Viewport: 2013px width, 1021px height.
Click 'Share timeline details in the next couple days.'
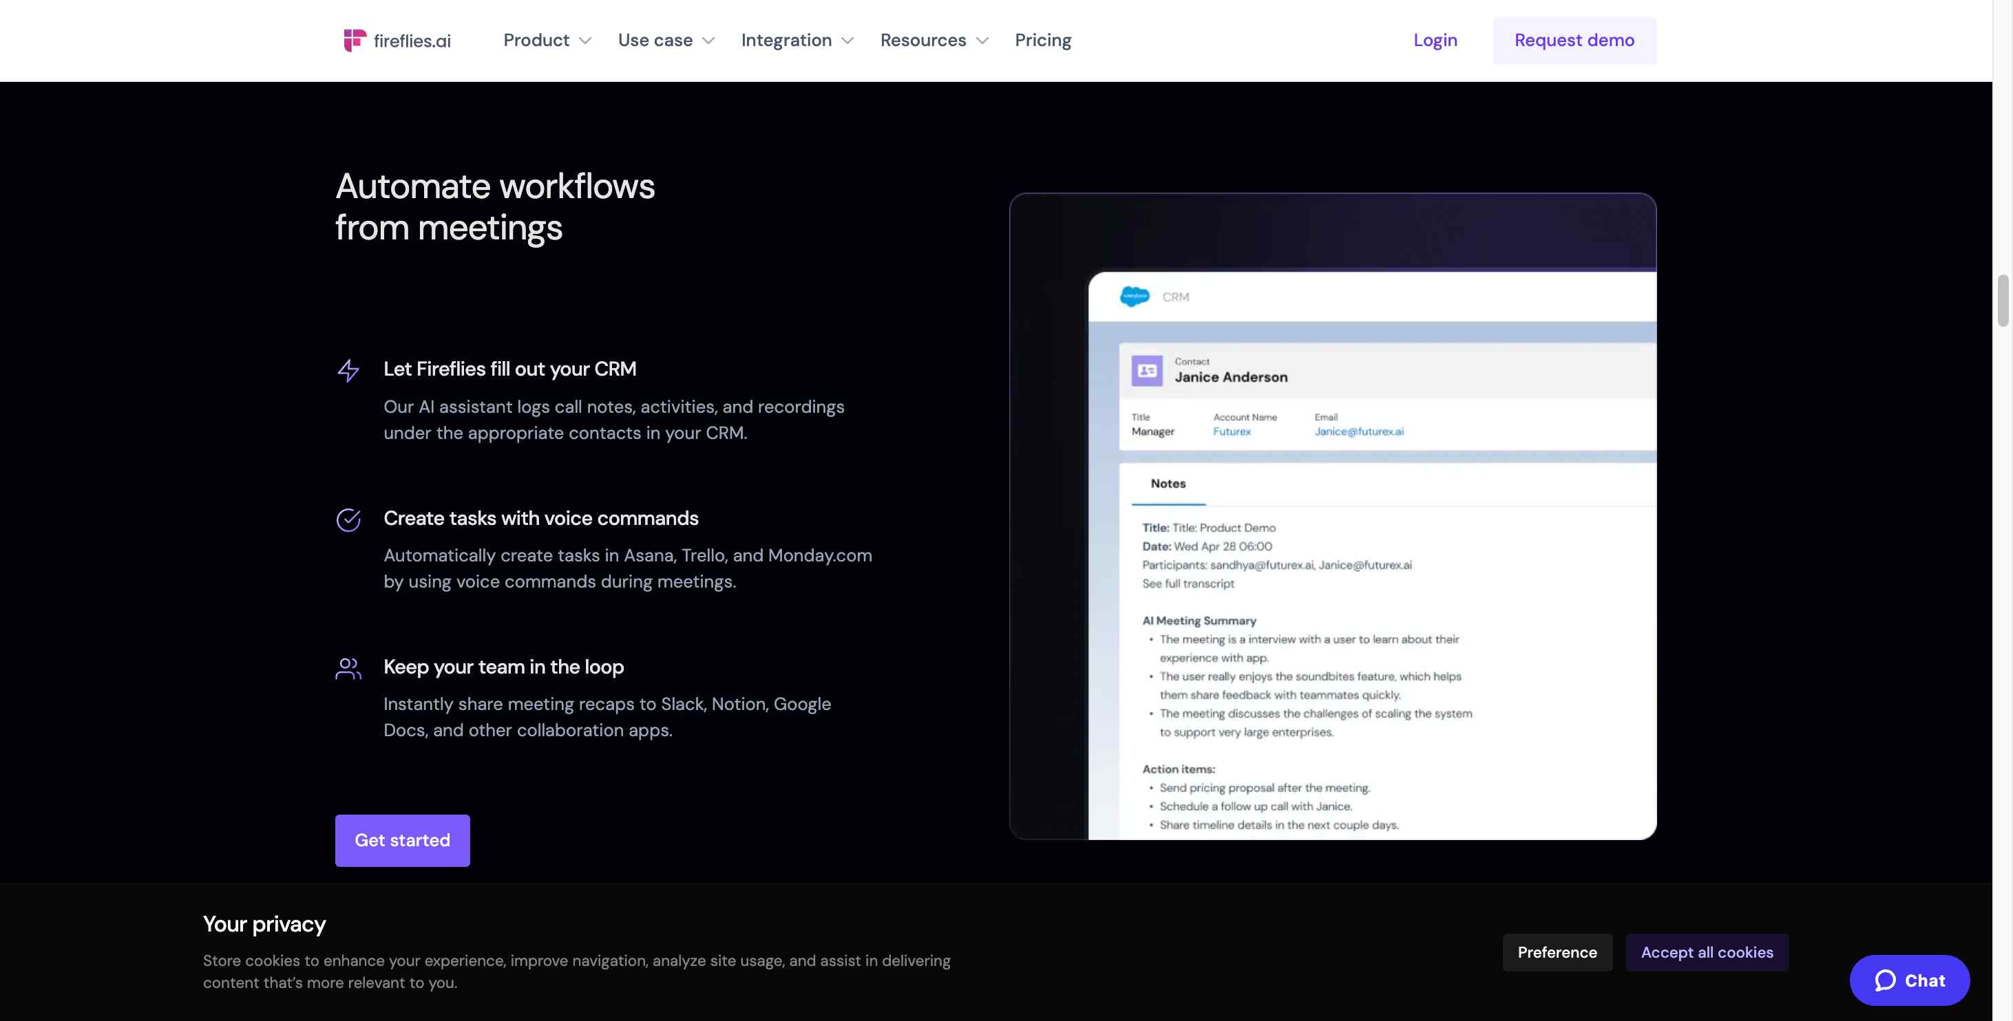click(x=1279, y=825)
